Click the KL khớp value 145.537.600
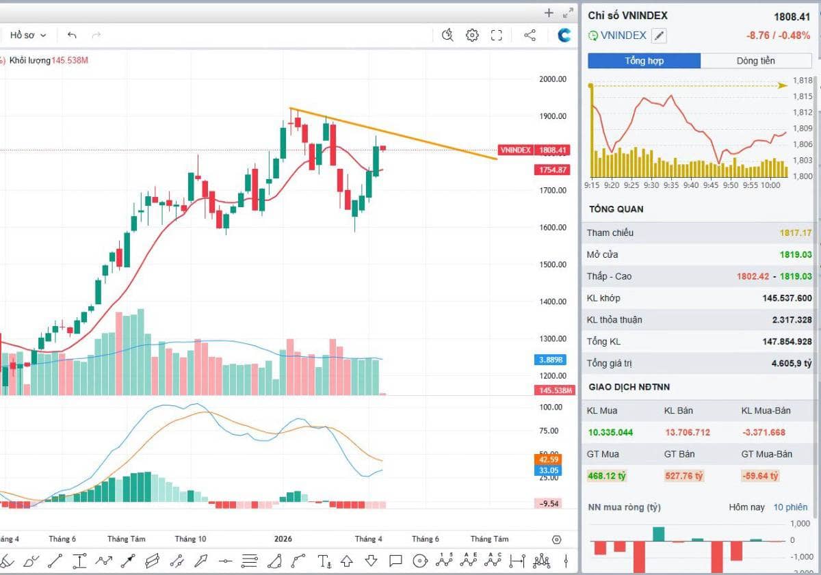821x575 pixels. click(787, 298)
